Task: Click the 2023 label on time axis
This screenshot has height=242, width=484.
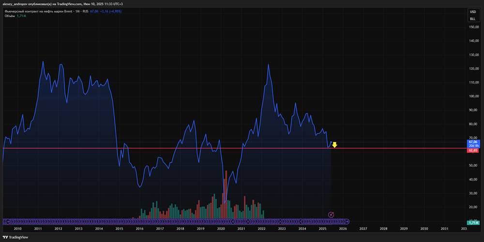Action: point(282,229)
